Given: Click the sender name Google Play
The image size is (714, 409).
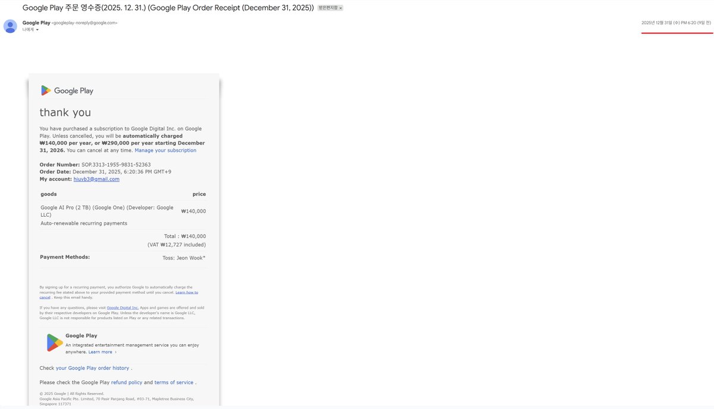Looking at the screenshot, I should pos(36,23).
